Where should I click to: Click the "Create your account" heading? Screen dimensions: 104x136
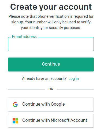tap(51, 7)
